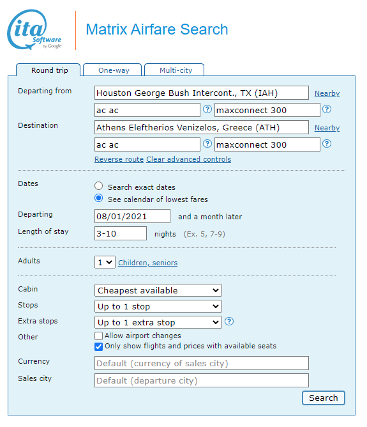Open help icon beside departure maxconnect field
The image size is (367, 427).
(327, 109)
